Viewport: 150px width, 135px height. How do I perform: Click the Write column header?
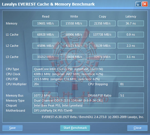click(74, 16)
